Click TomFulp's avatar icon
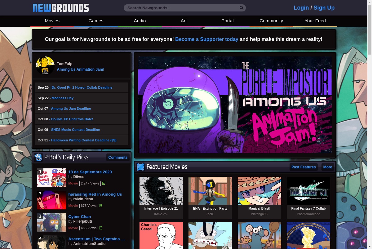The image size is (372, 249). pyautogui.click(x=45, y=66)
